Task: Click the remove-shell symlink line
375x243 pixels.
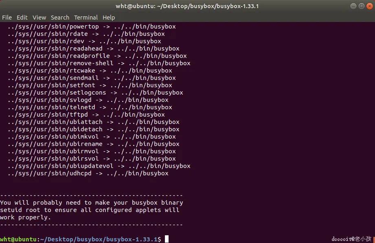Action: (99, 63)
